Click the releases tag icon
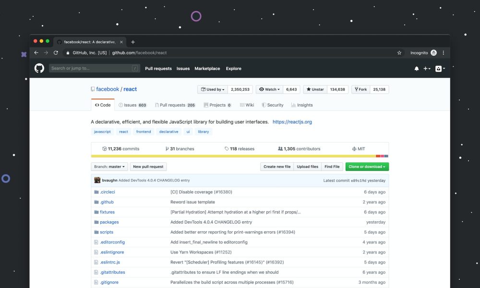This screenshot has height=288, width=480. [227, 149]
